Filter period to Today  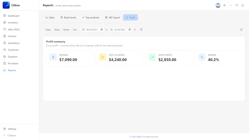coord(48,30)
